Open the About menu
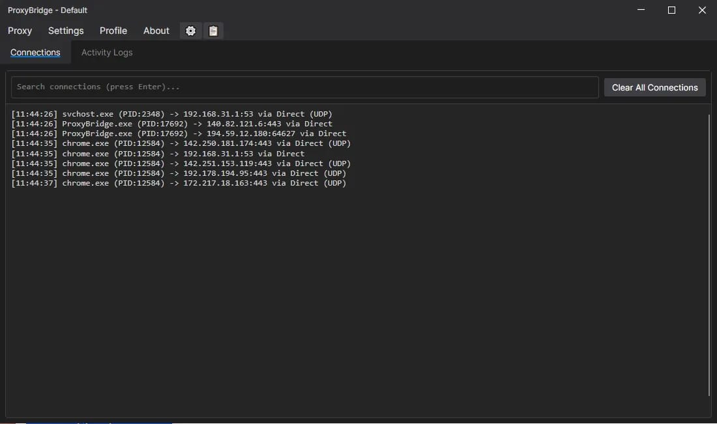 point(156,31)
